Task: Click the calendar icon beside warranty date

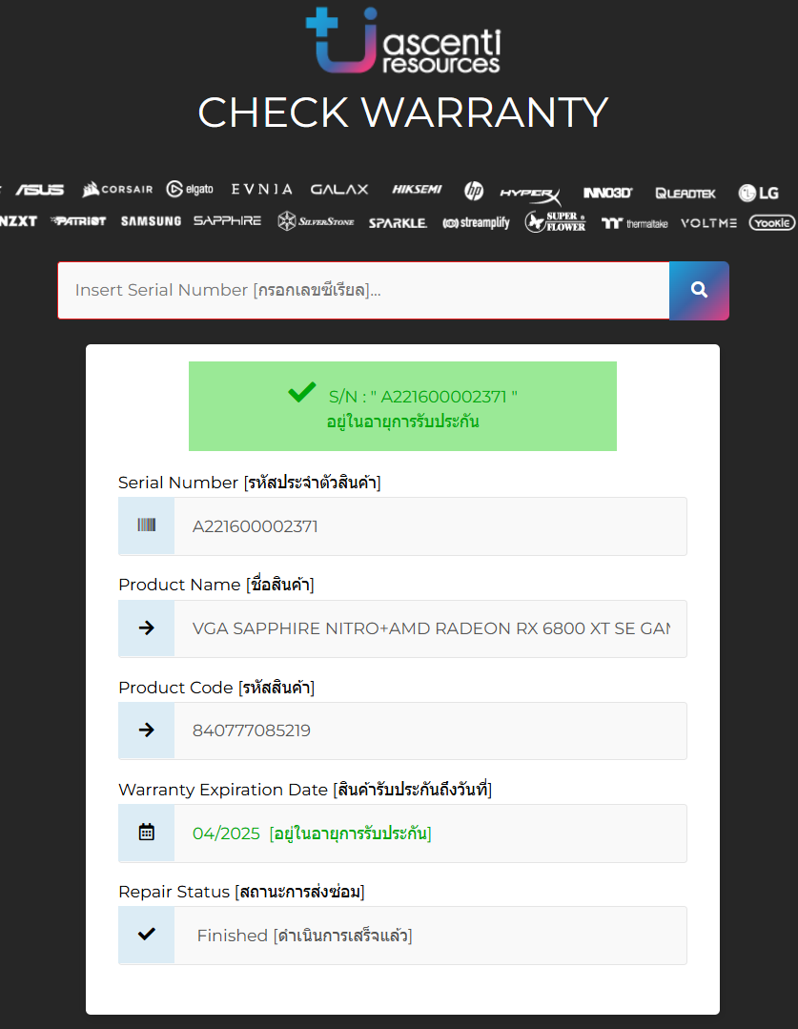Action: (x=146, y=833)
